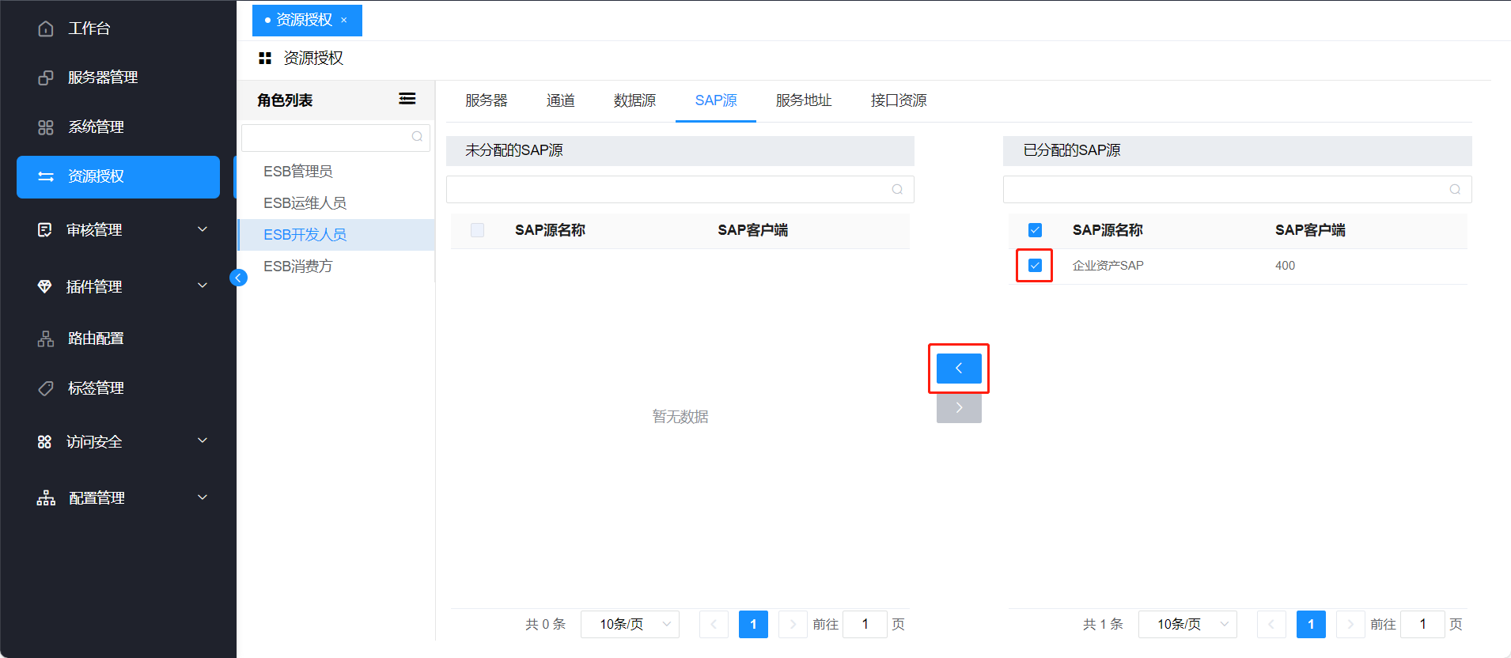
Task: Click the search icon in 未分配的SAP源 search box
Action: tap(897, 189)
